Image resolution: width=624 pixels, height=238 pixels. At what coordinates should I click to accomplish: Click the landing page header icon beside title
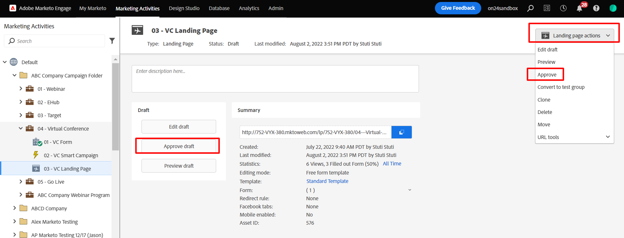(x=138, y=30)
